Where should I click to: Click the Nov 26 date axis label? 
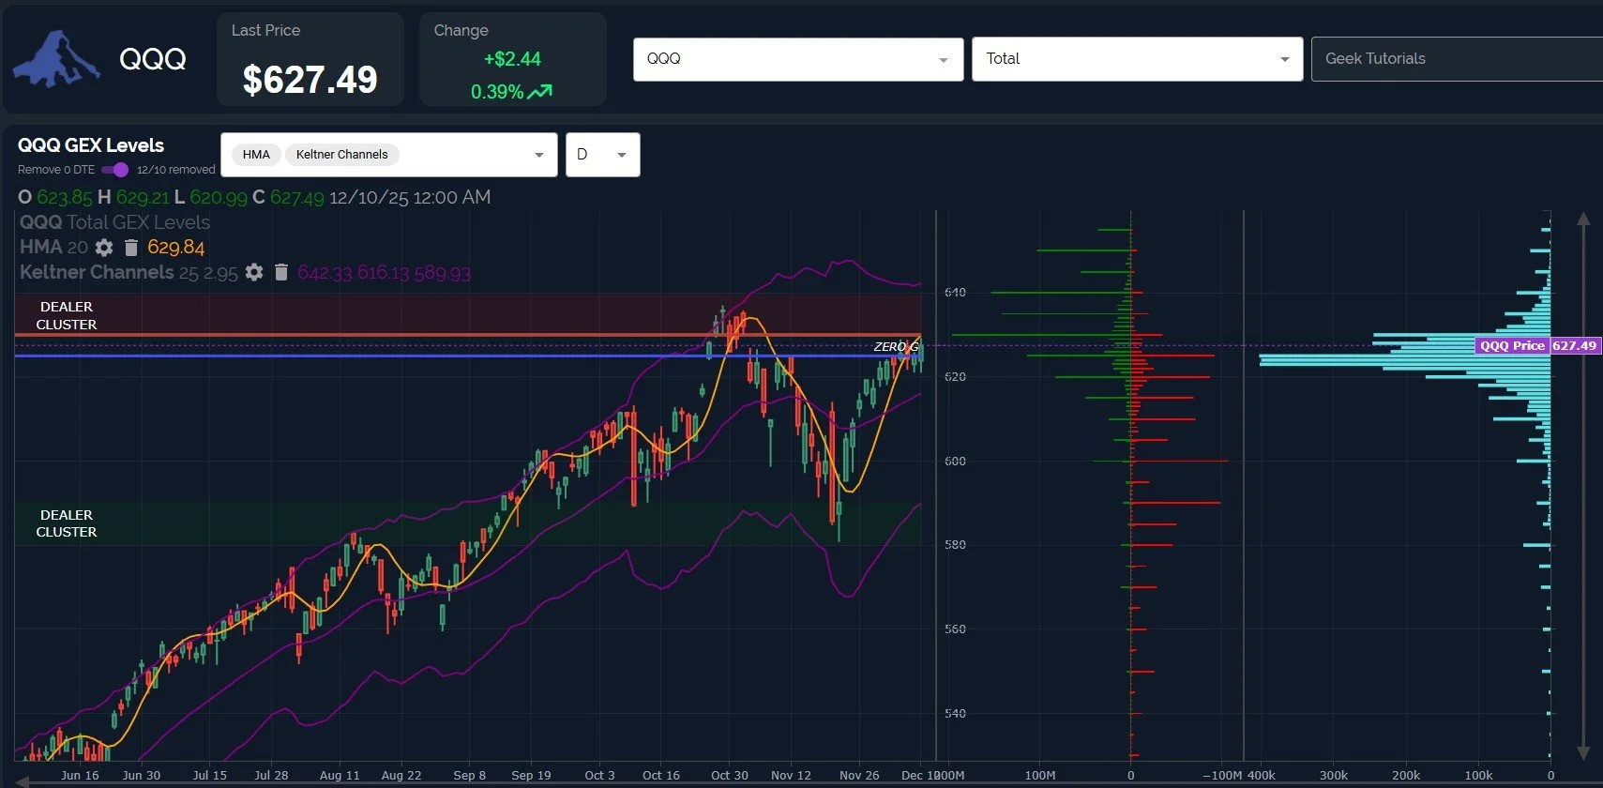coord(859,775)
